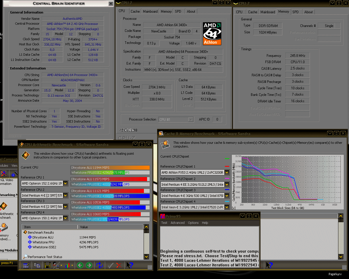The image size is (349, 279).
Task: Open About tab in right CPU-Z window
Action: [308, 12]
